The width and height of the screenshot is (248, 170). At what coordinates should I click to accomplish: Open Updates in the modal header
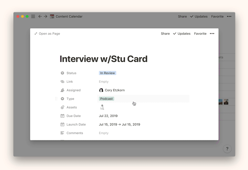click(x=182, y=34)
